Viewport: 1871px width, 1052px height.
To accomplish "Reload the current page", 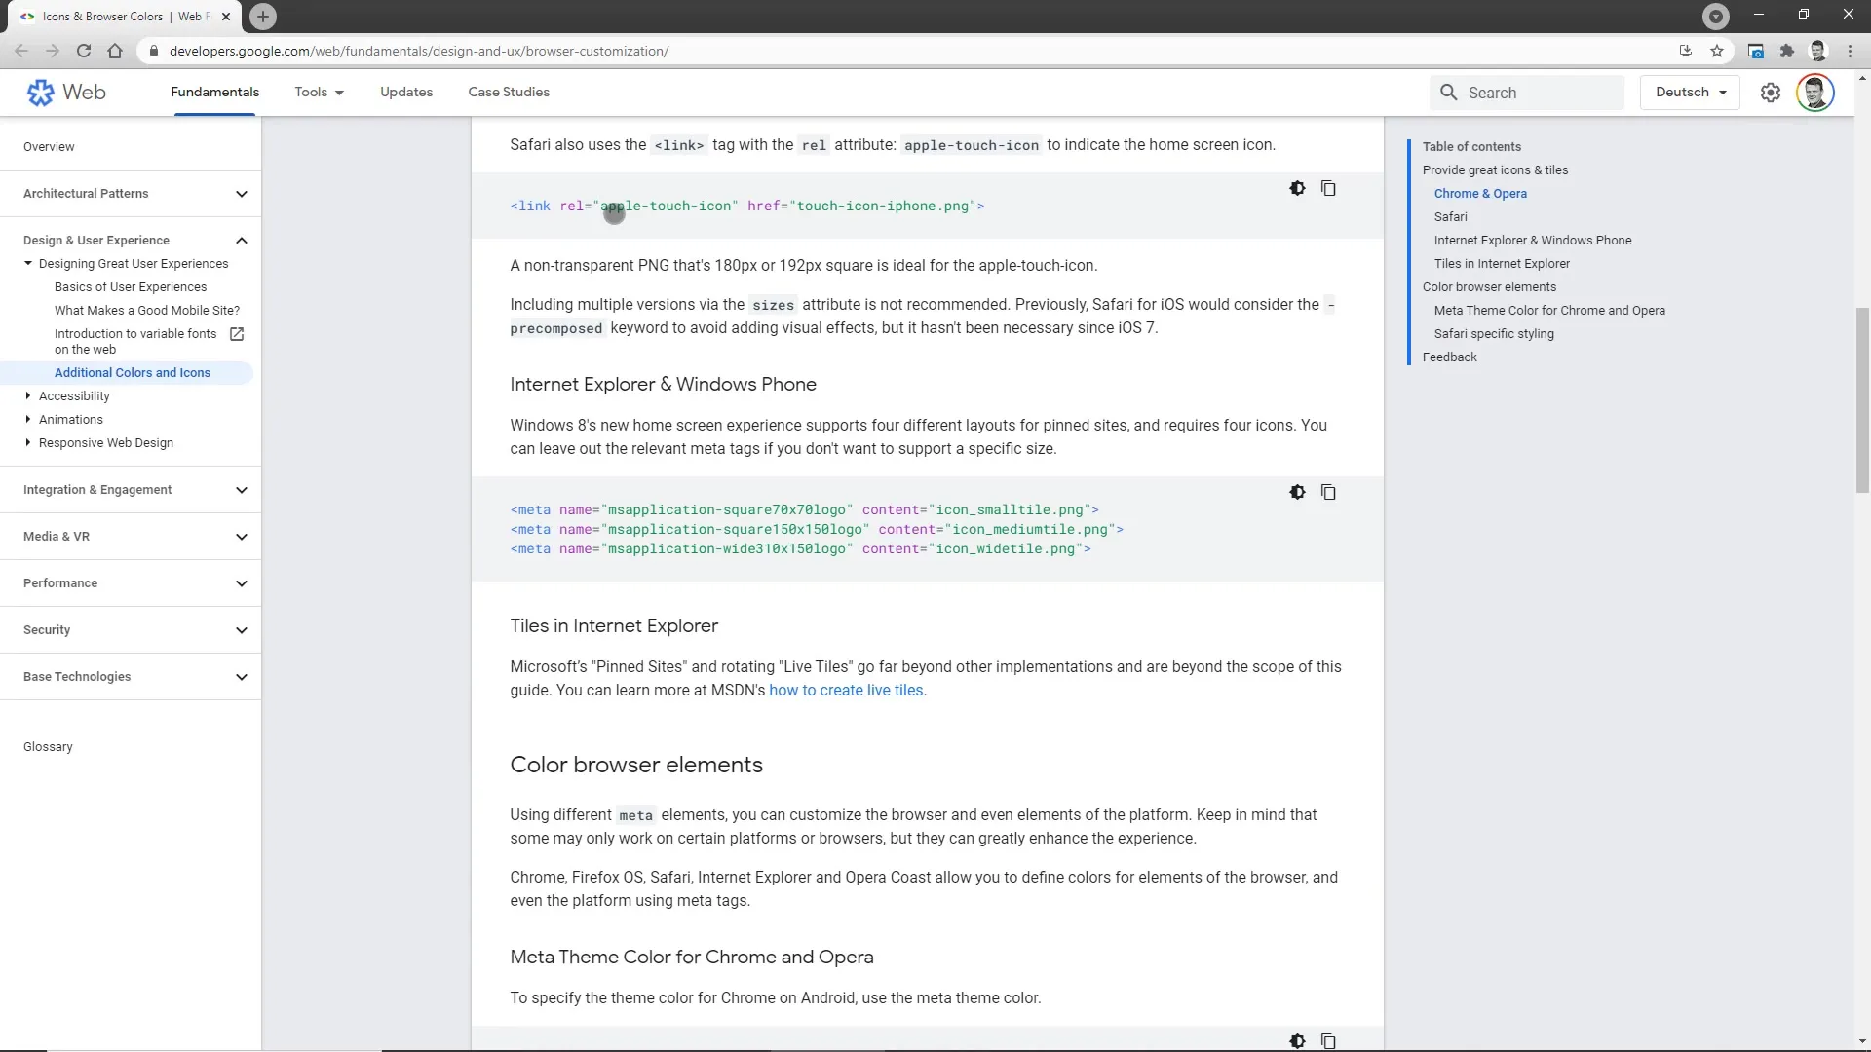I will [84, 51].
